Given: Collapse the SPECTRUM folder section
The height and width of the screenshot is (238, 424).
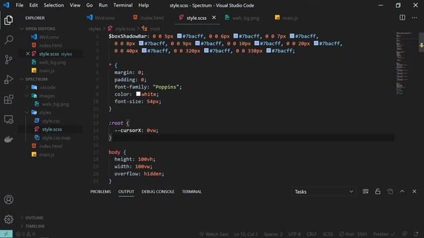Looking at the screenshot, I should click(36, 79).
